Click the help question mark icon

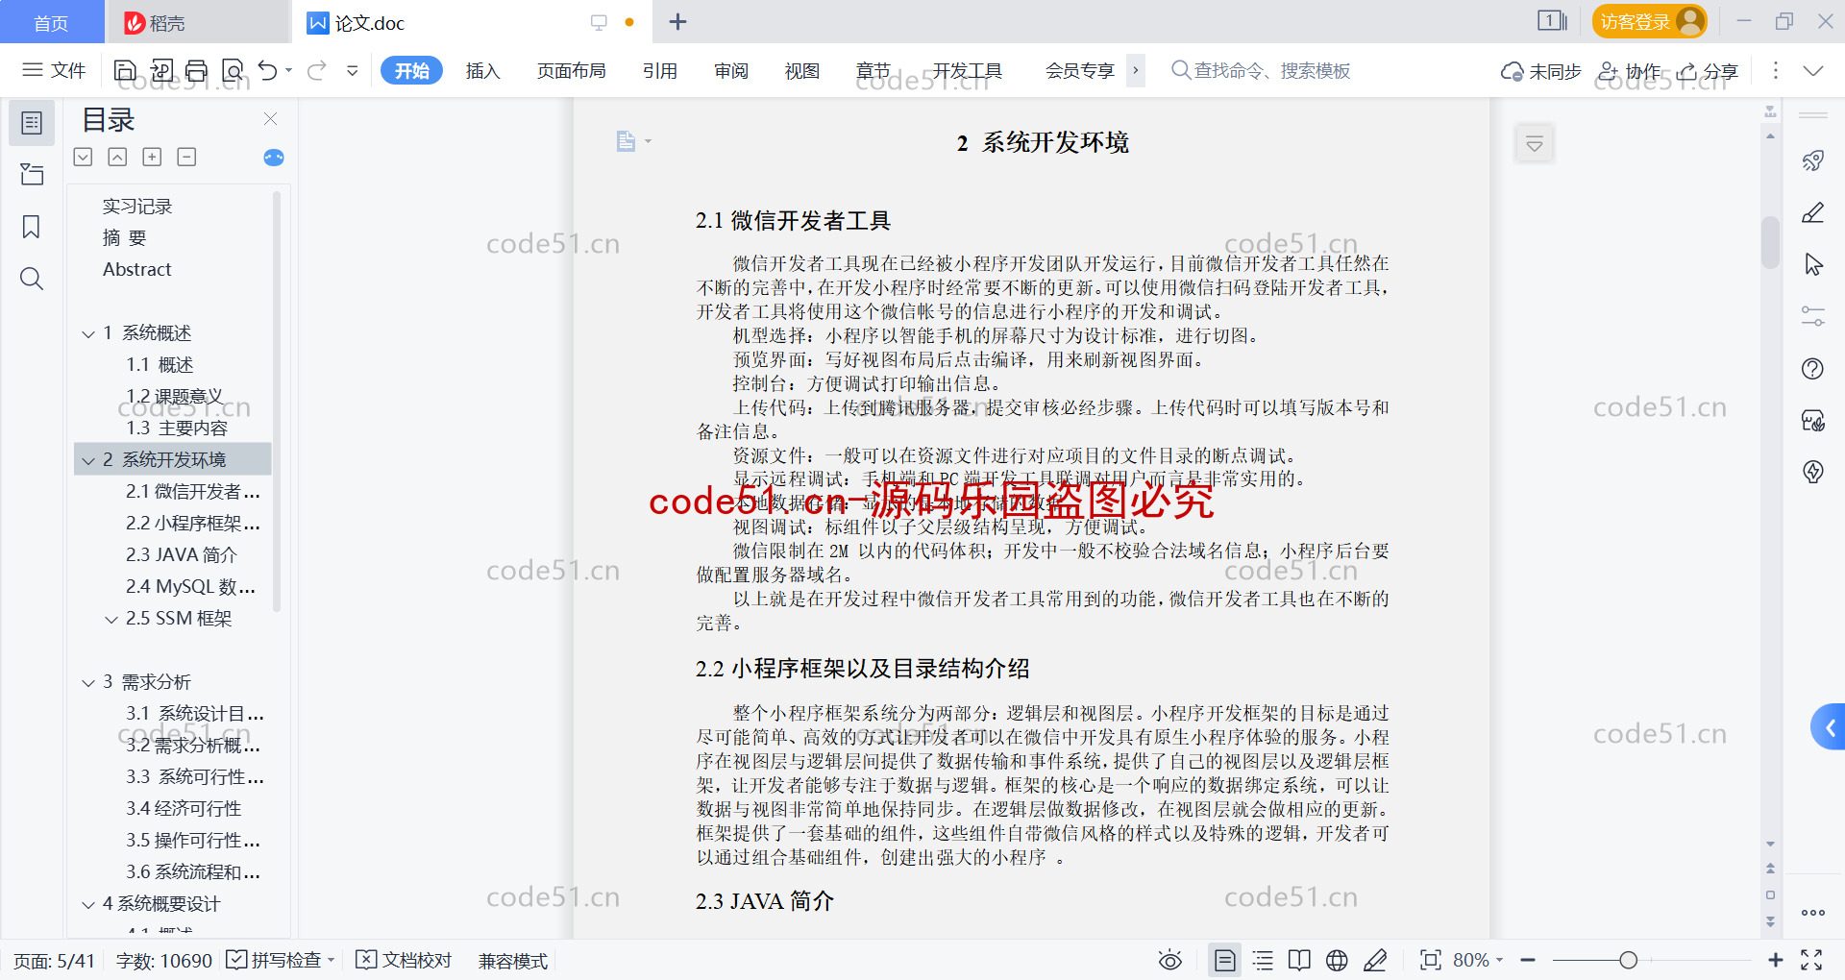(x=1813, y=368)
